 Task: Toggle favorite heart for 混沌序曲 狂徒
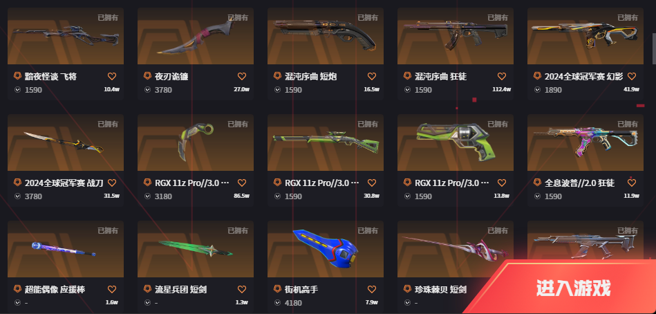pyautogui.click(x=502, y=76)
